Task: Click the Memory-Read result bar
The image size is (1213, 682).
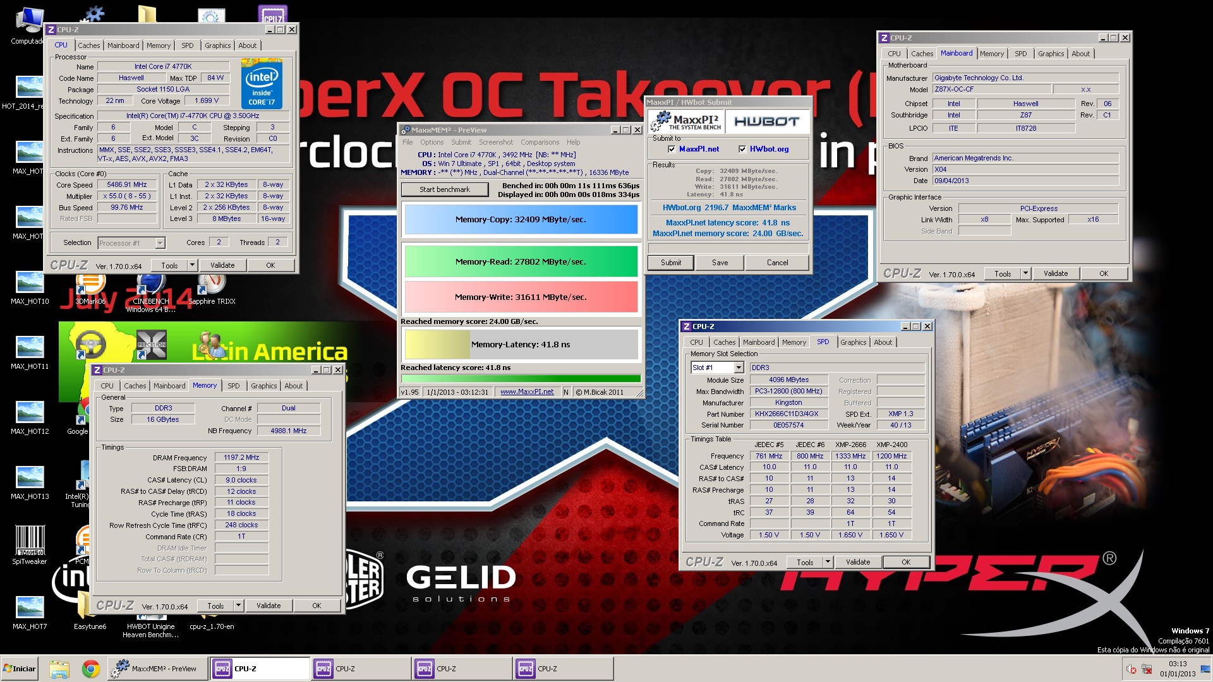Action: 521,261
